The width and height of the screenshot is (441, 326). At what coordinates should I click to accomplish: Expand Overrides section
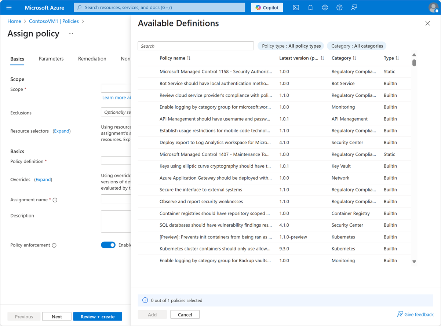[x=43, y=180]
